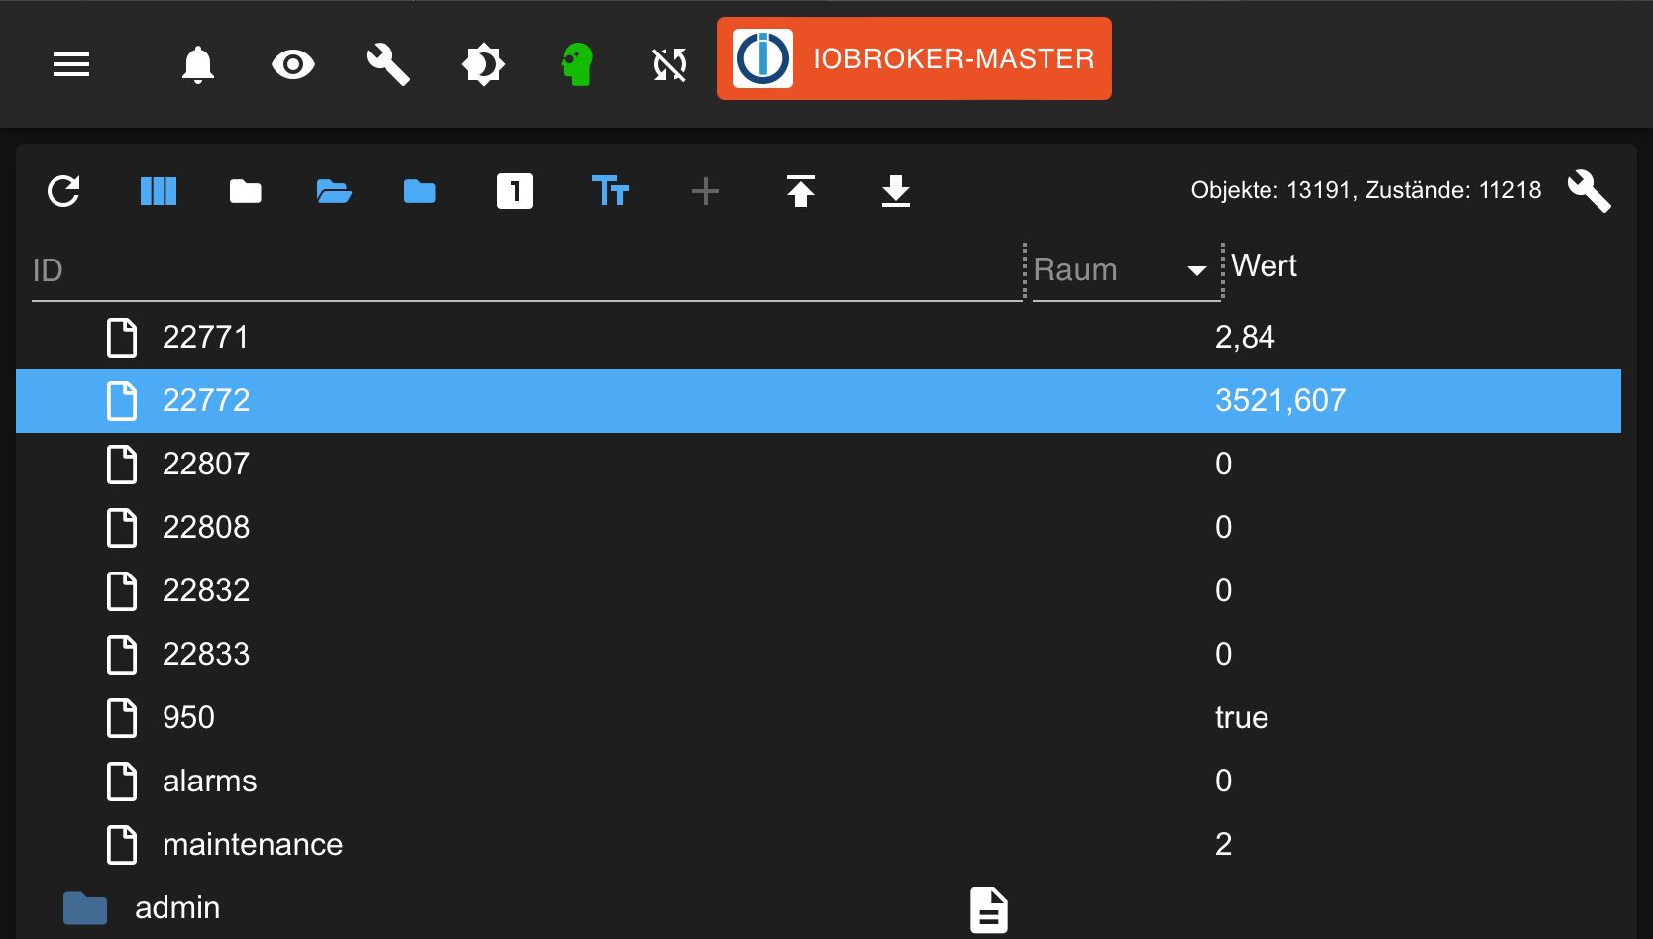This screenshot has width=1653, height=939.
Task: Click value 2 of maintenance row
Action: (1224, 845)
